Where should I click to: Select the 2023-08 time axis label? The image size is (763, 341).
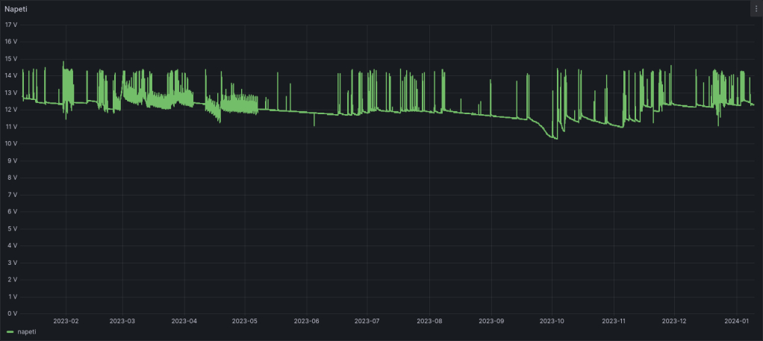point(429,321)
